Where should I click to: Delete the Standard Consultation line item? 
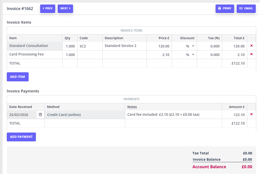[251, 46]
